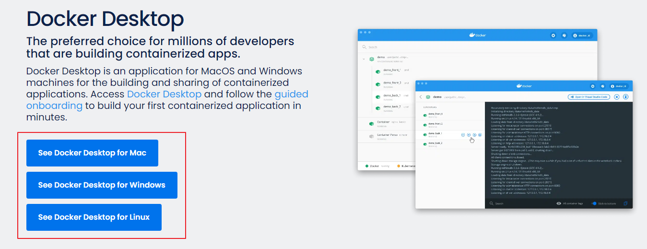This screenshot has width=647, height=249.
Task: Delete demo_back_1 using its row trash icon
Action: (480, 135)
